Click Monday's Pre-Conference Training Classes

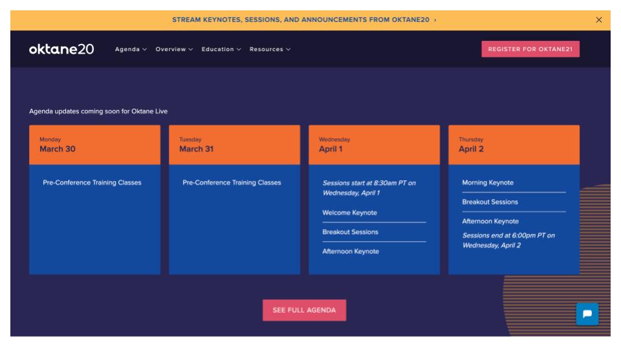pos(92,182)
